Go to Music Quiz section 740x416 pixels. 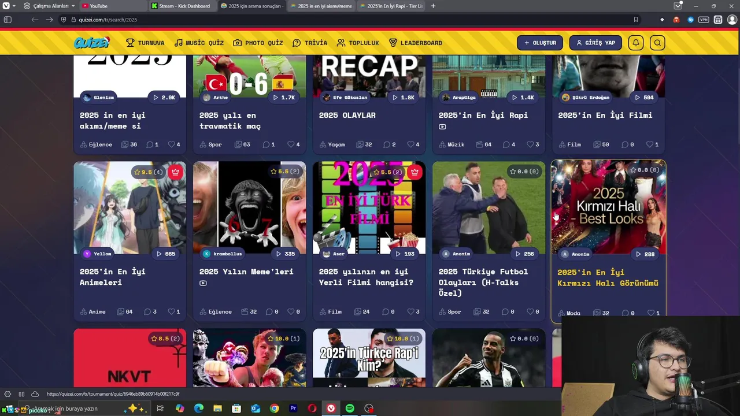[199, 43]
